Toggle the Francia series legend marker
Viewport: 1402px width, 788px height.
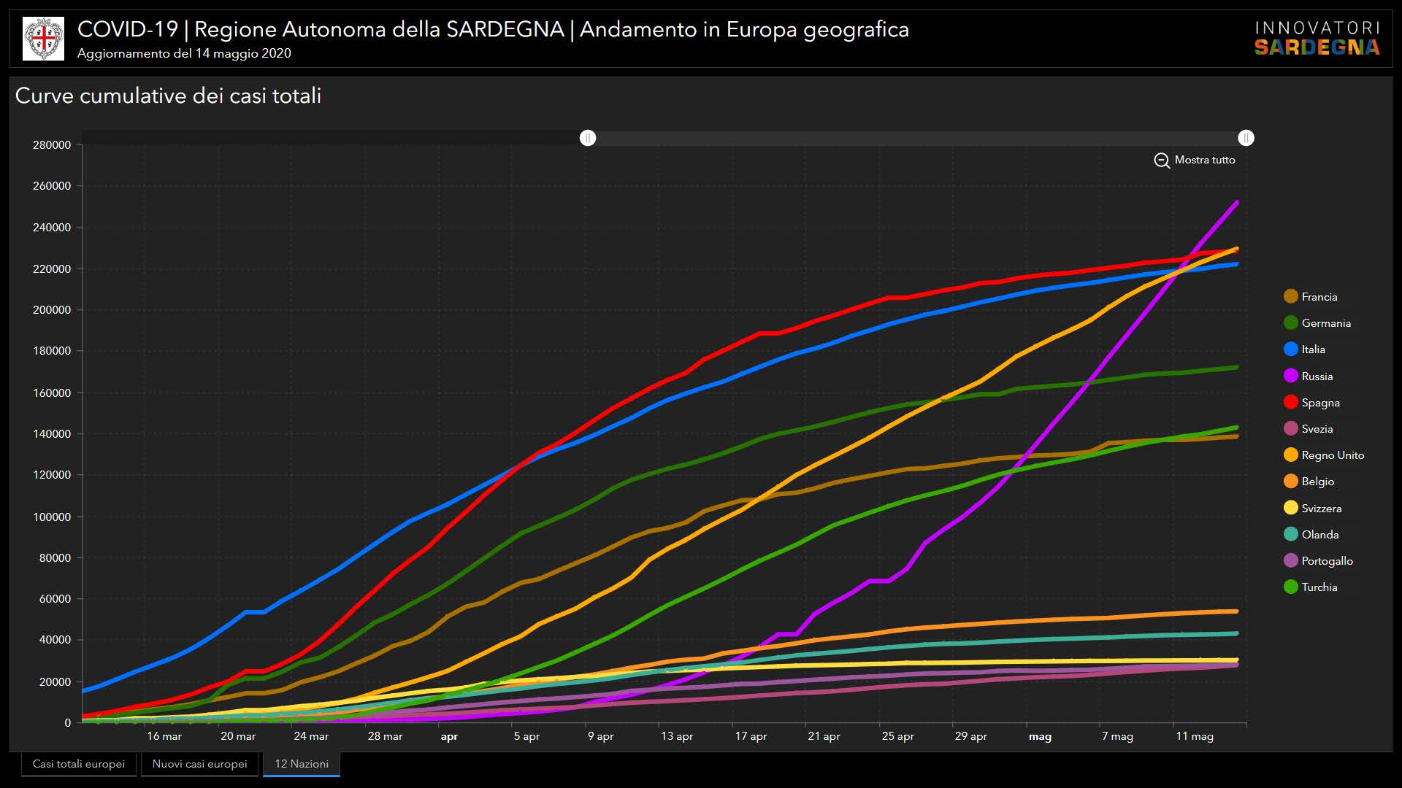coord(1290,296)
